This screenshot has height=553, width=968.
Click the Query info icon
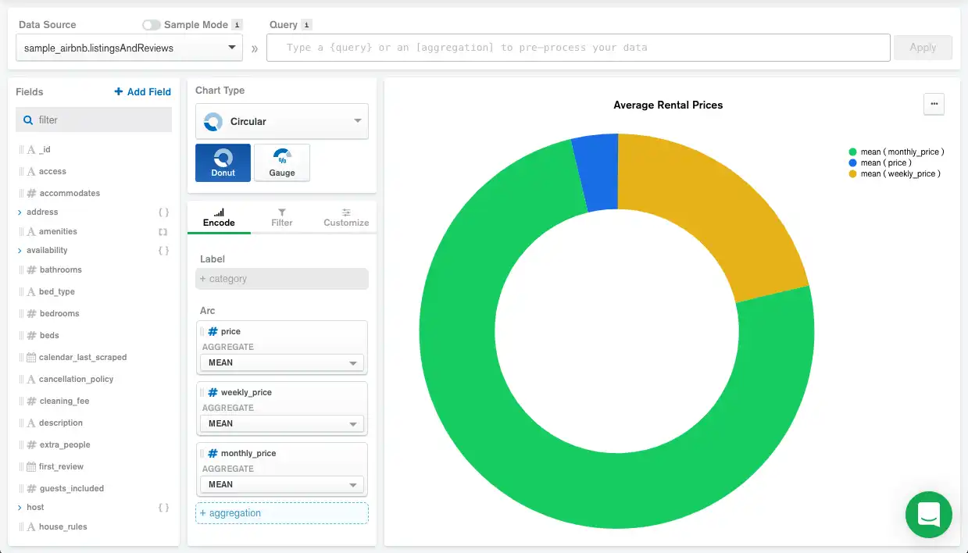tap(305, 23)
